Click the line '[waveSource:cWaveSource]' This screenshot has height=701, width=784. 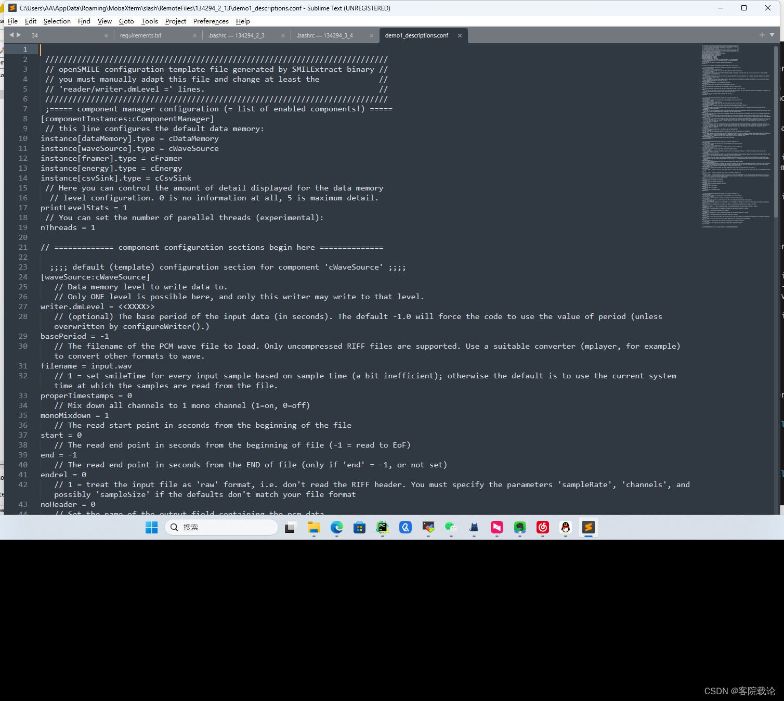click(95, 277)
